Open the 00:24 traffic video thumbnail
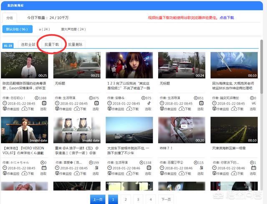267x204 pixels. click(181, 65)
